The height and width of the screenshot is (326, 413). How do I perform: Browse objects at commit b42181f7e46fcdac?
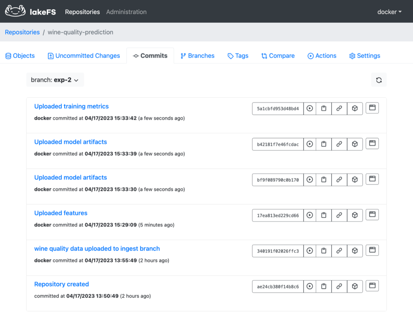point(372,143)
